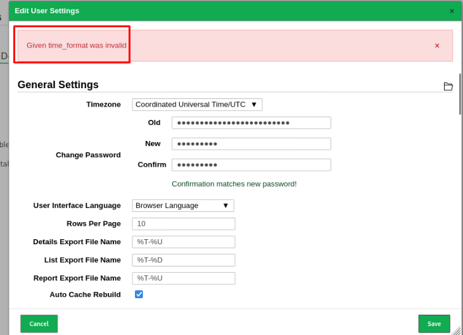Dismiss the time_format invalid error message

pyautogui.click(x=437, y=46)
